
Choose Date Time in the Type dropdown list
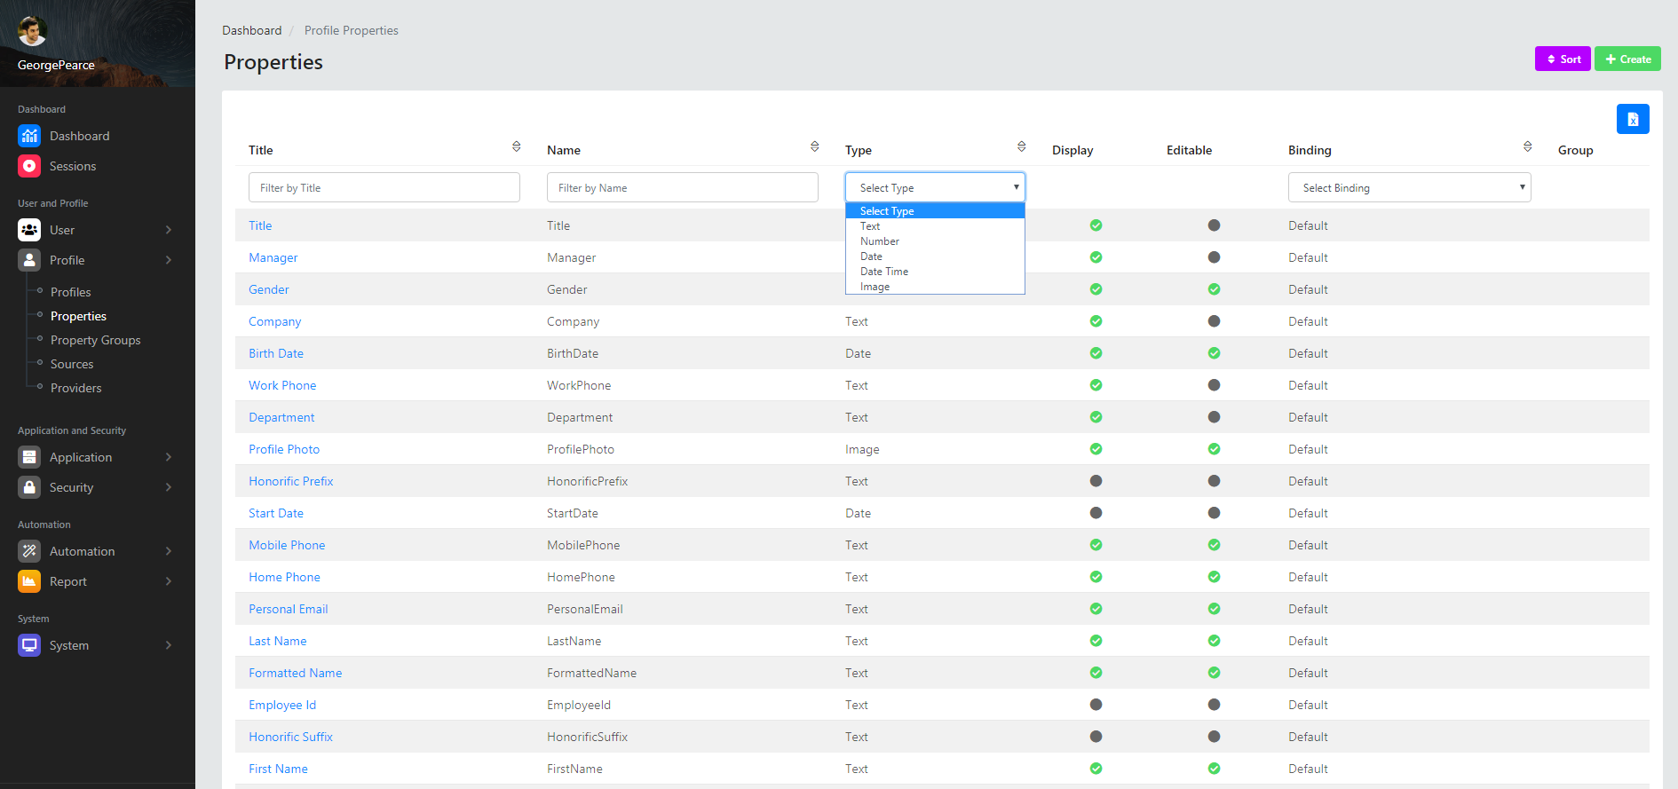point(884,272)
